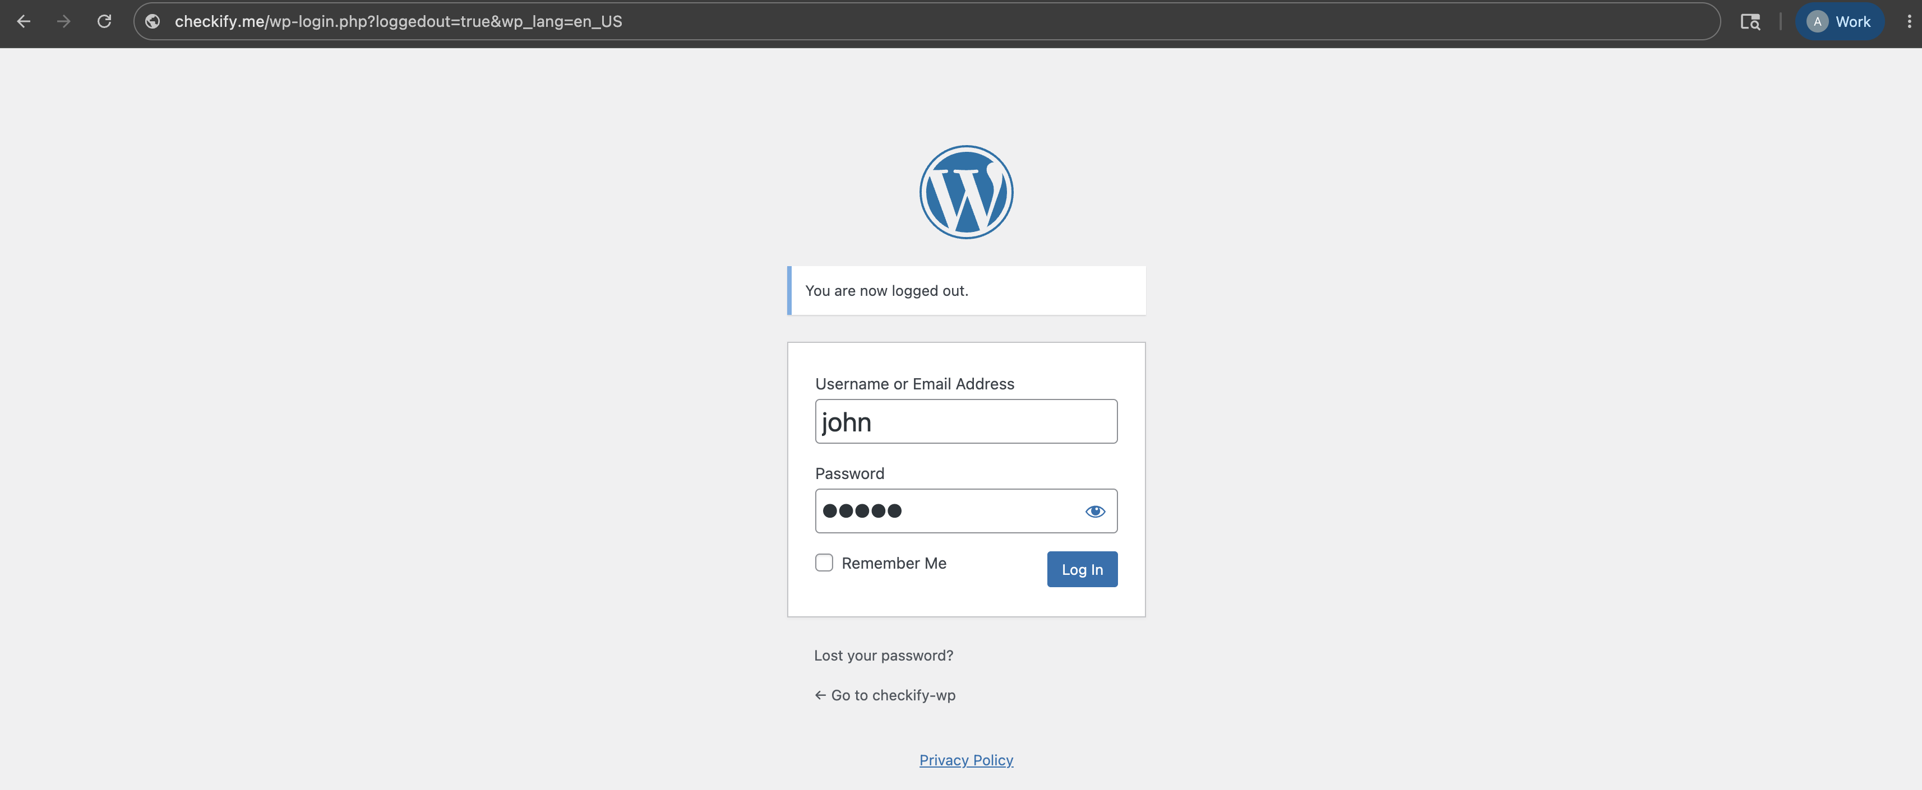
Task: Show password with the eye icon
Action: [x=1094, y=510]
